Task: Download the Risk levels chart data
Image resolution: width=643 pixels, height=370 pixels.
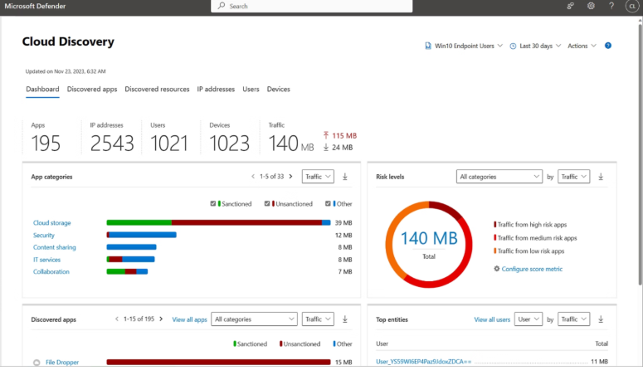Action: click(x=601, y=177)
